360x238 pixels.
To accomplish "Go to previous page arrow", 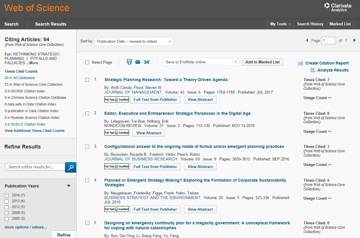I will tap(307, 40).
